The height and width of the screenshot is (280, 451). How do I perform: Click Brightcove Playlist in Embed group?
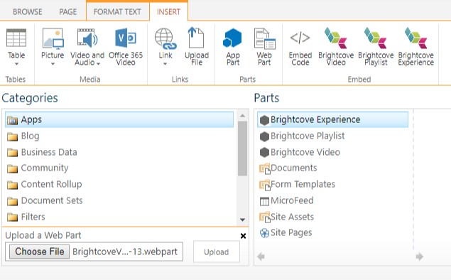tap(376, 47)
